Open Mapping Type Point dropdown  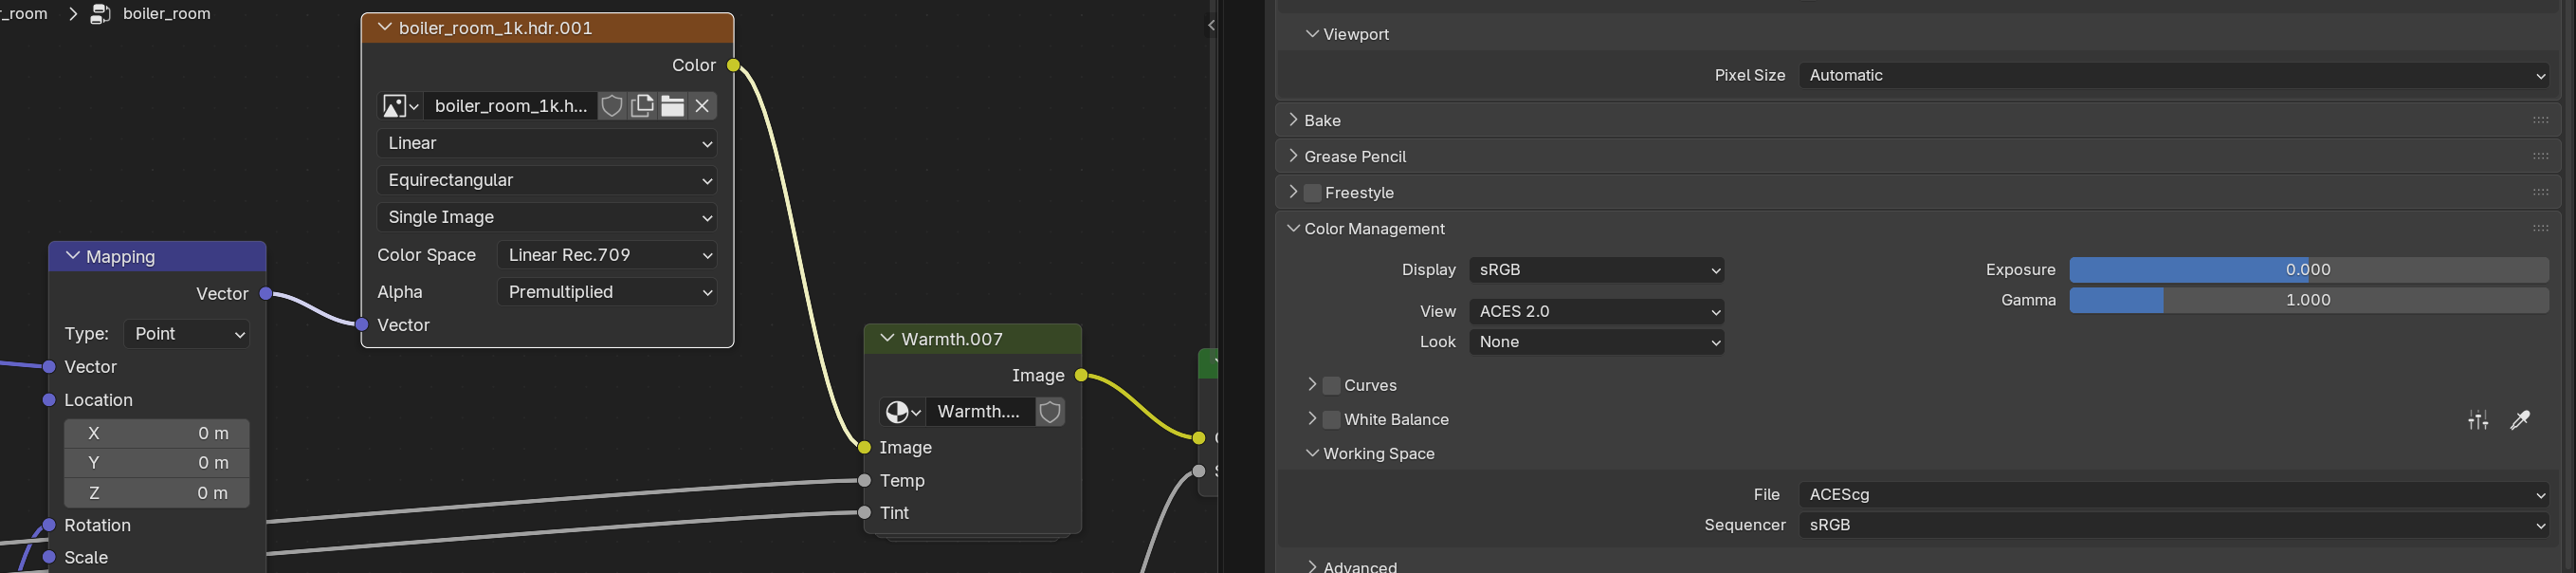pos(187,334)
